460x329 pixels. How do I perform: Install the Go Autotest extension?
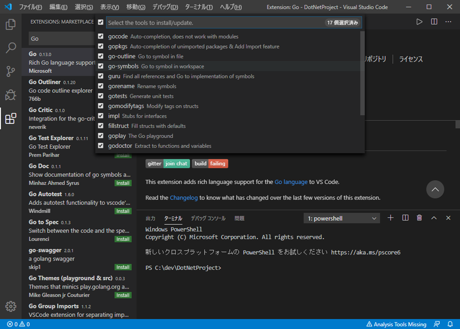[123, 211]
